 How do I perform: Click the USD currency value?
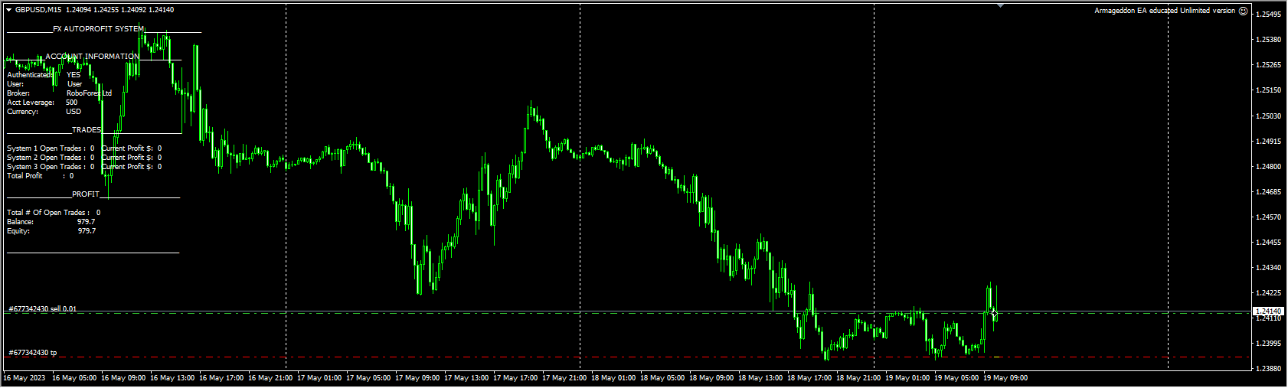pyautogui.click(x=74, y=112)
